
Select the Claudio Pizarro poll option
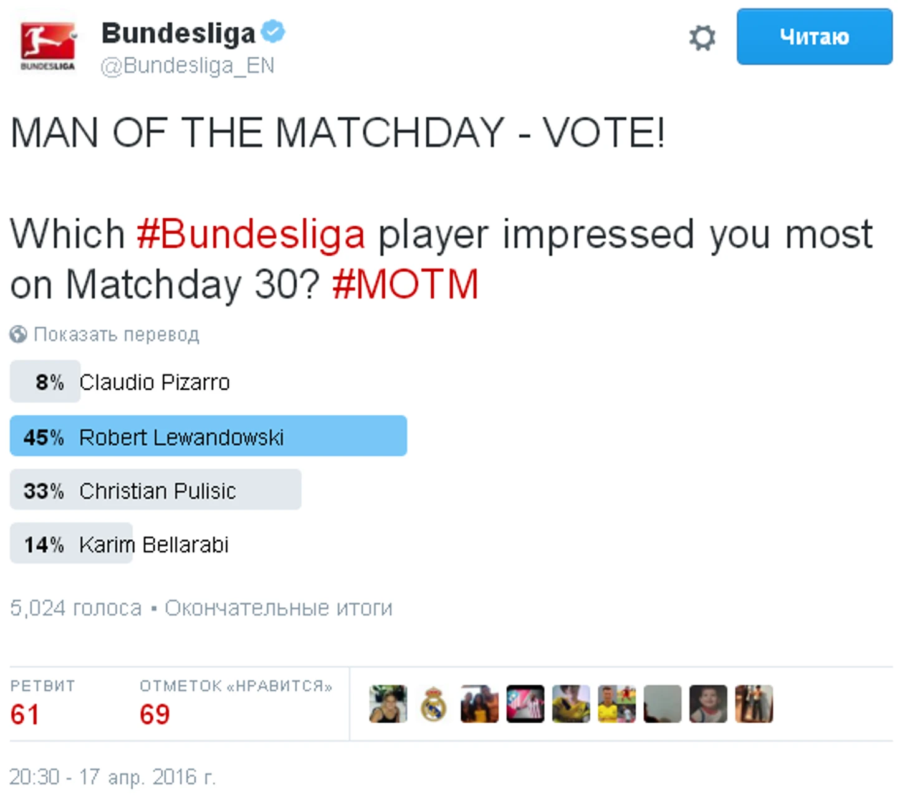coord(120,382)
